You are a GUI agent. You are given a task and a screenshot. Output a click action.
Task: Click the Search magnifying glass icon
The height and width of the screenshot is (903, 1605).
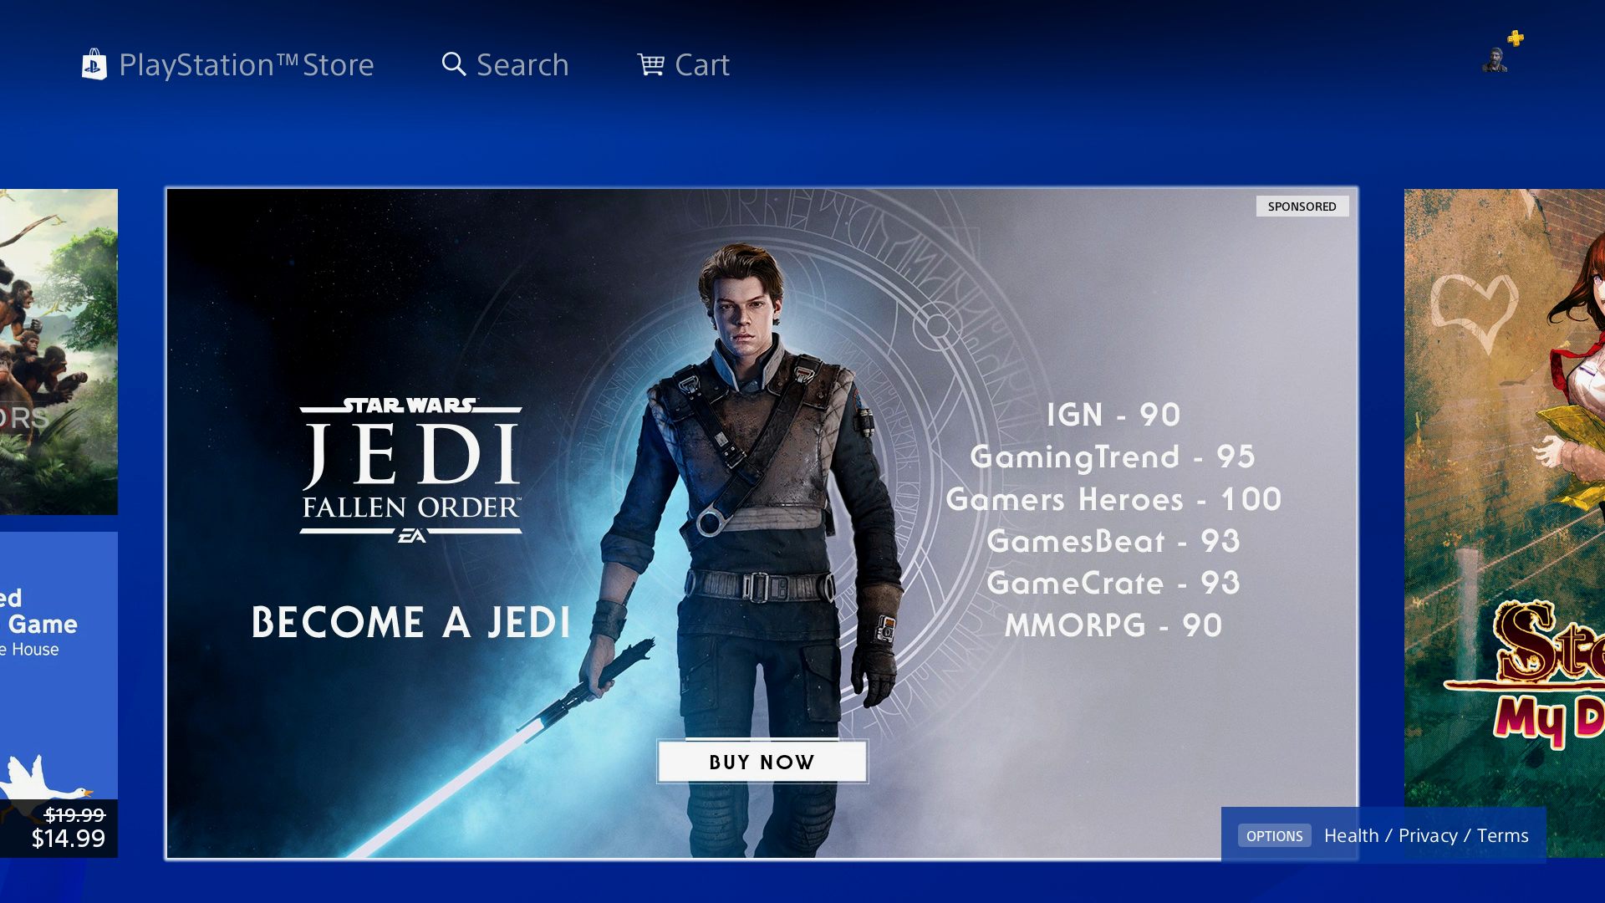click(x=453, y=64)
